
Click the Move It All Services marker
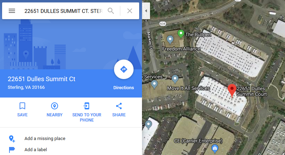point(175,79)
